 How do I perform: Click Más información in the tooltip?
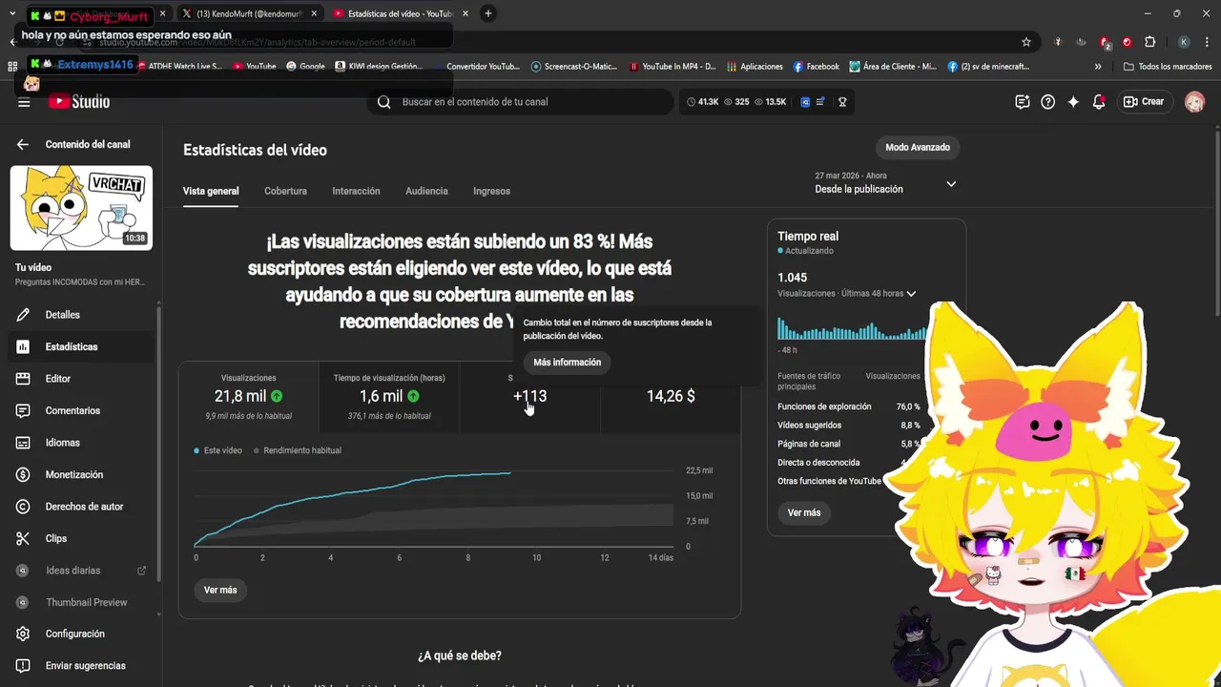(x=568, y=363)
